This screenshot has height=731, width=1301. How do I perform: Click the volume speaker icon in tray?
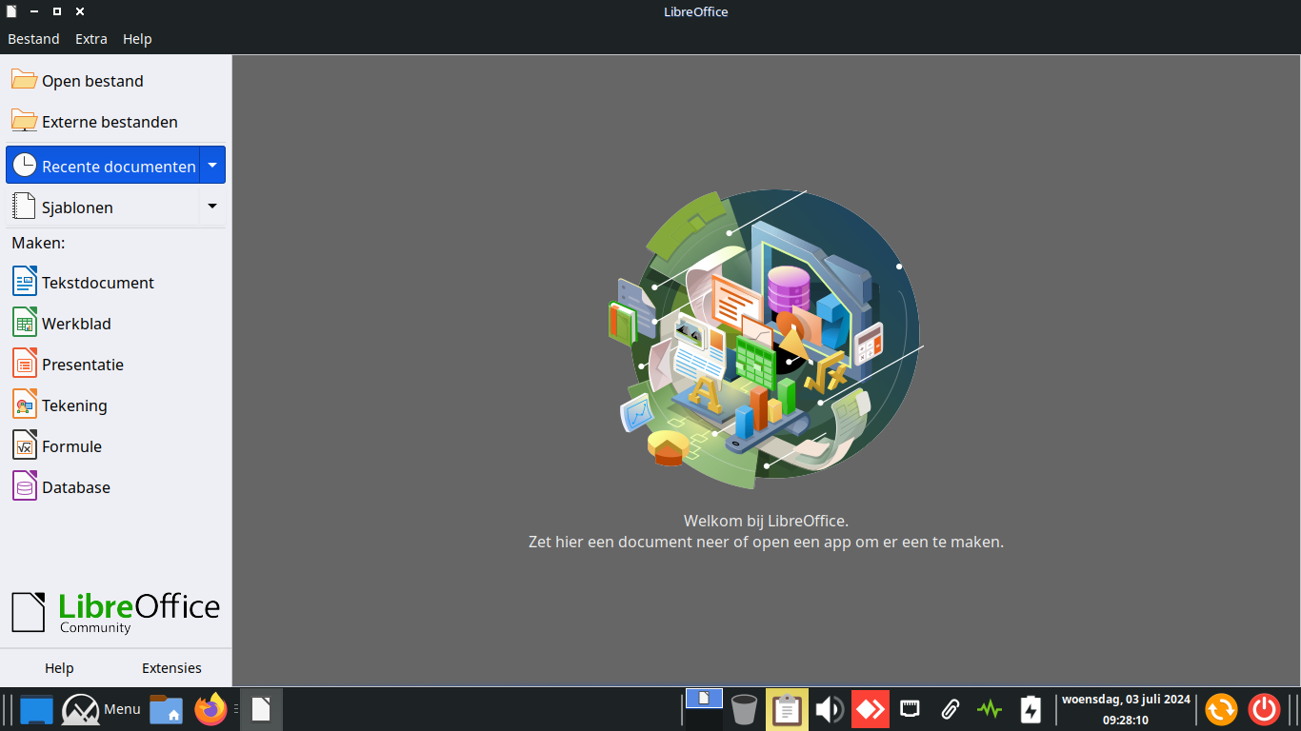tap(829, 709)
